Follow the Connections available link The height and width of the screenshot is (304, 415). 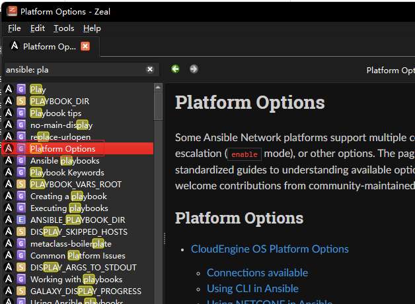pos(257,273)
